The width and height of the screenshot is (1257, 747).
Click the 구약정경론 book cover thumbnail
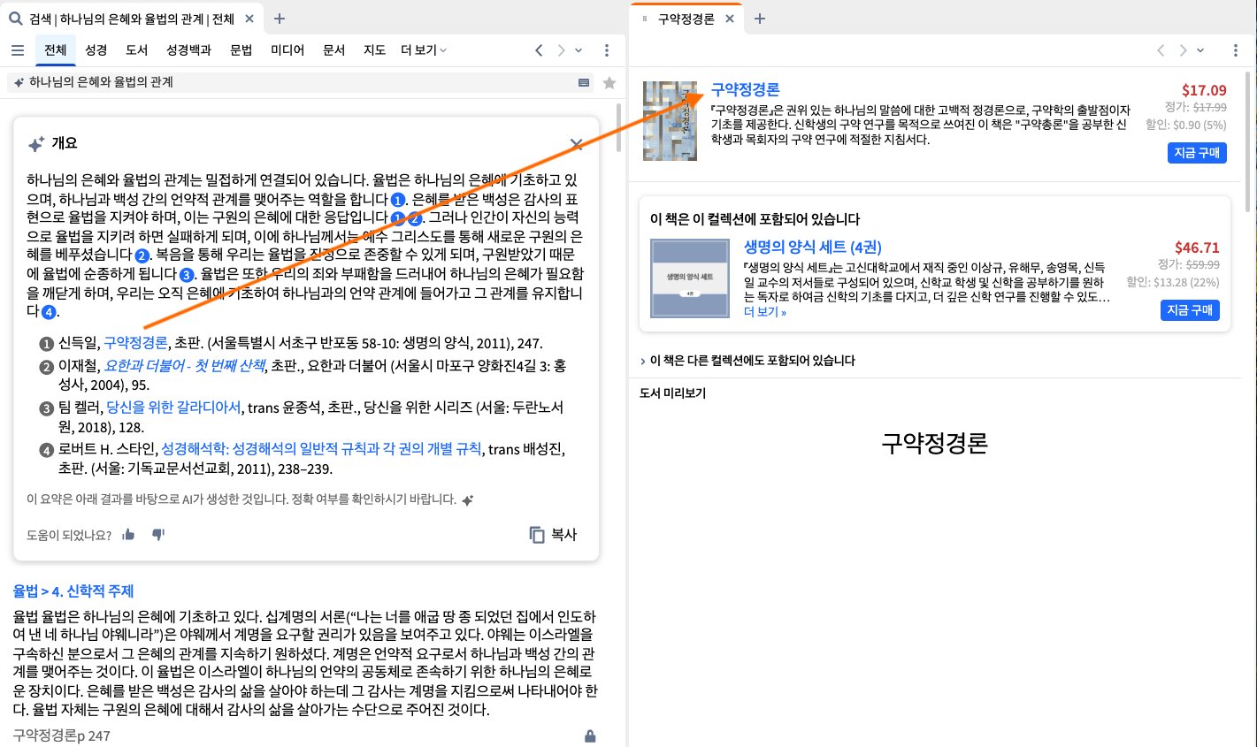coord(670,121)
